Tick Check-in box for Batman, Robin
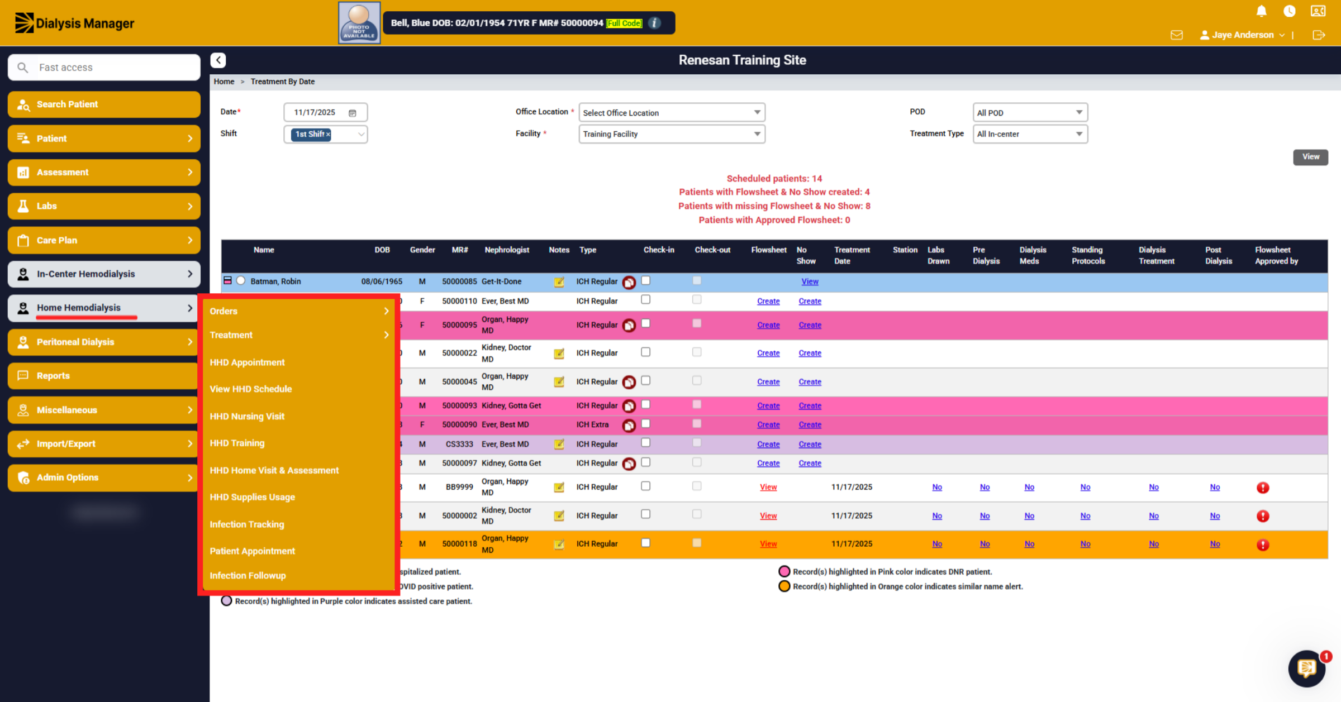1341x702 pixels. tap(646, 280)
